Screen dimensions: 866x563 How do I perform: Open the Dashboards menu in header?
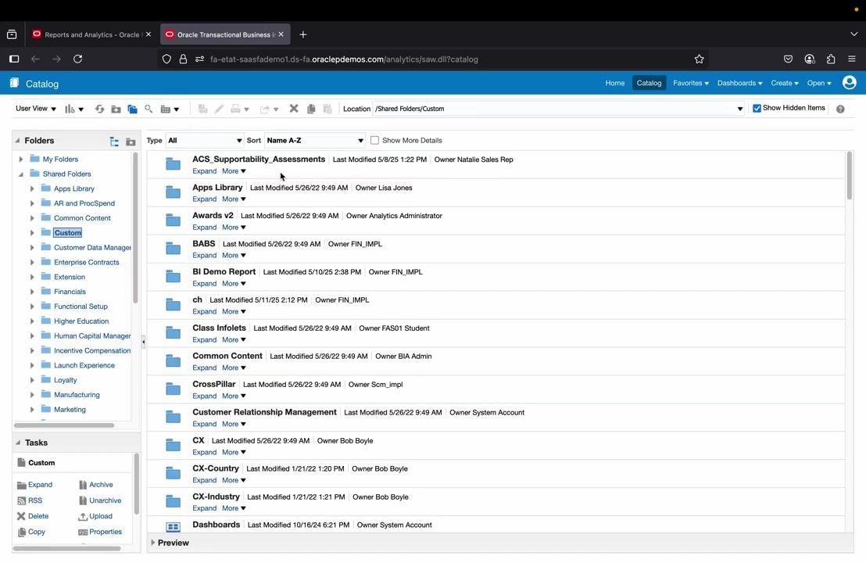tap(739, 83)
